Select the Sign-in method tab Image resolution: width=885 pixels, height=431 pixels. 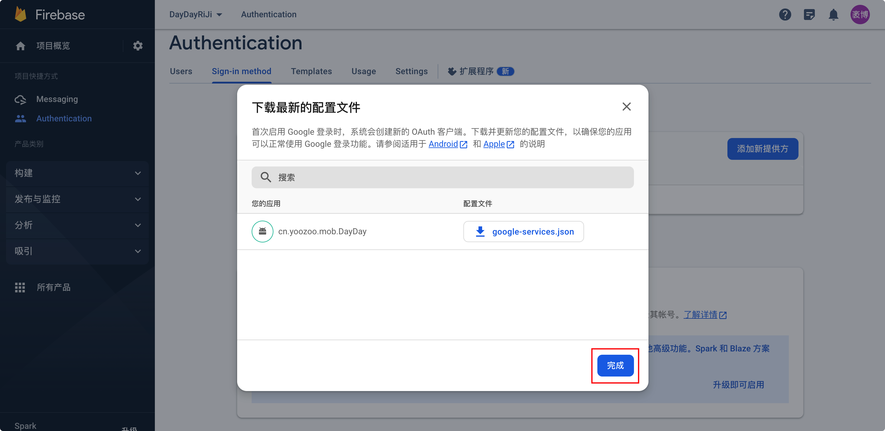[242, 71]
